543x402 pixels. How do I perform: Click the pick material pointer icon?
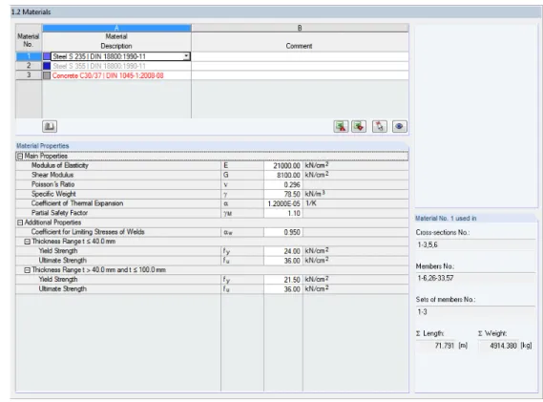pos(380,126)
